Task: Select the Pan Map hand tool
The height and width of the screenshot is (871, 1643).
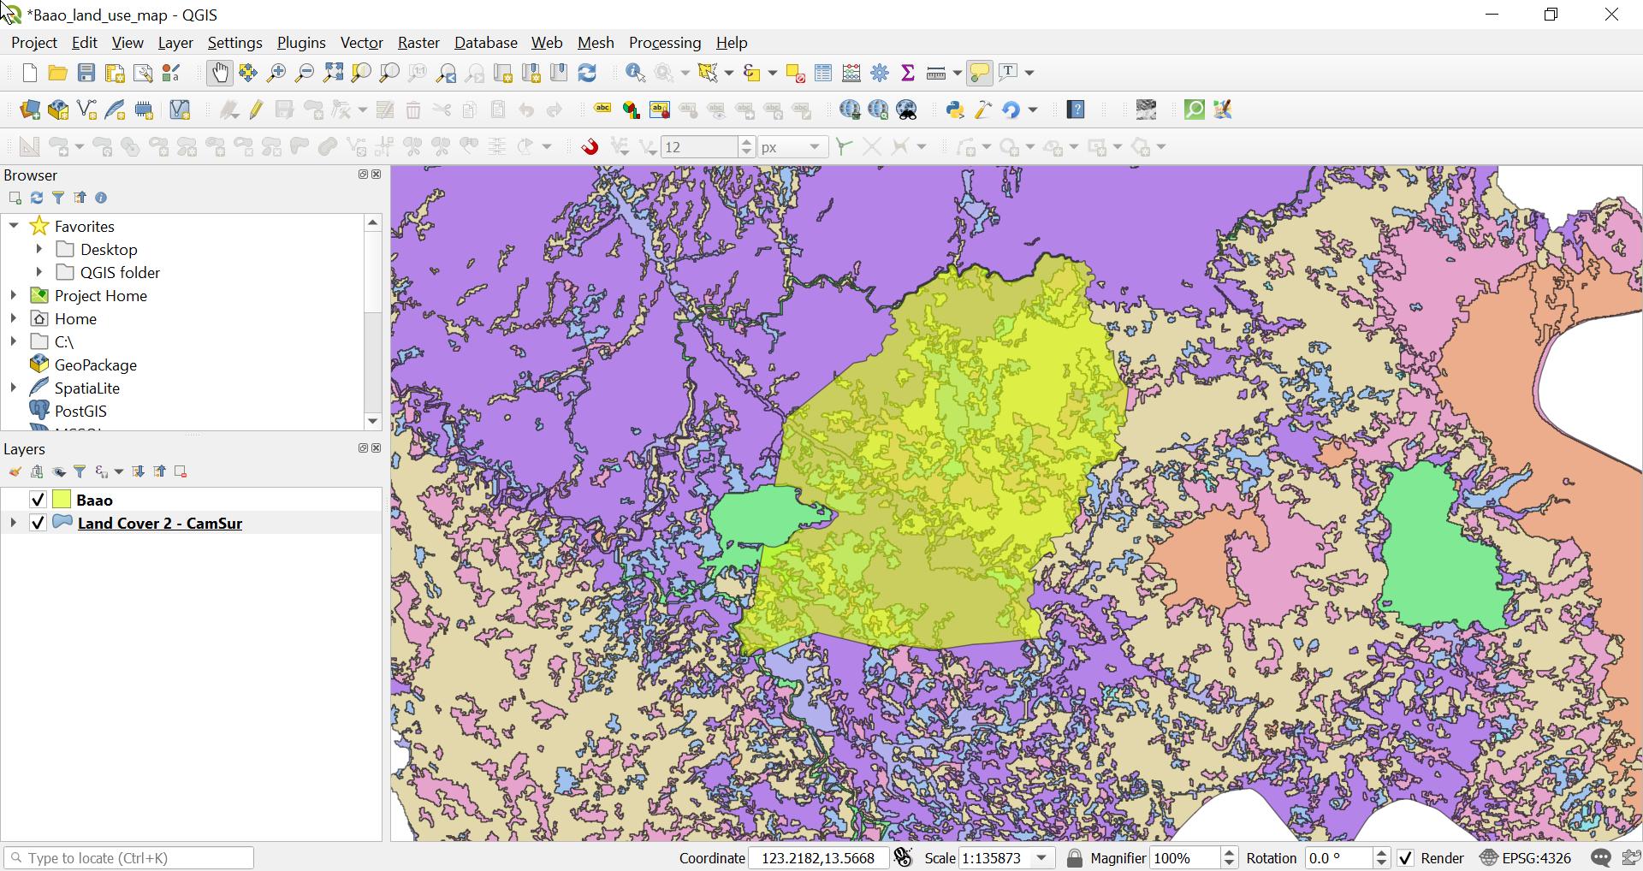Action: (x=219, y=73)
